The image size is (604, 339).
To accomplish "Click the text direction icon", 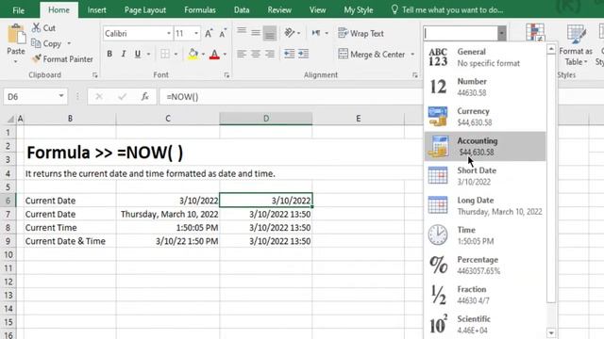I will click(x=316, y=33).
